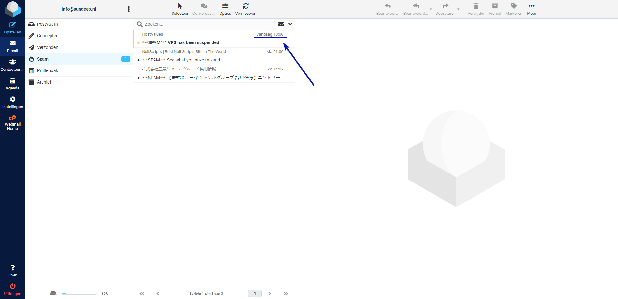The height and width of the screenshot is (299, 618).
Task: Open the three-dot account menu
Action: tap(129, 9)
